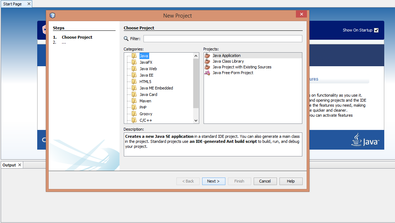Choose Java Project with Existing Sources
Image resolution: width=395 pixels, height=223 pixels.
click(242, 67)
